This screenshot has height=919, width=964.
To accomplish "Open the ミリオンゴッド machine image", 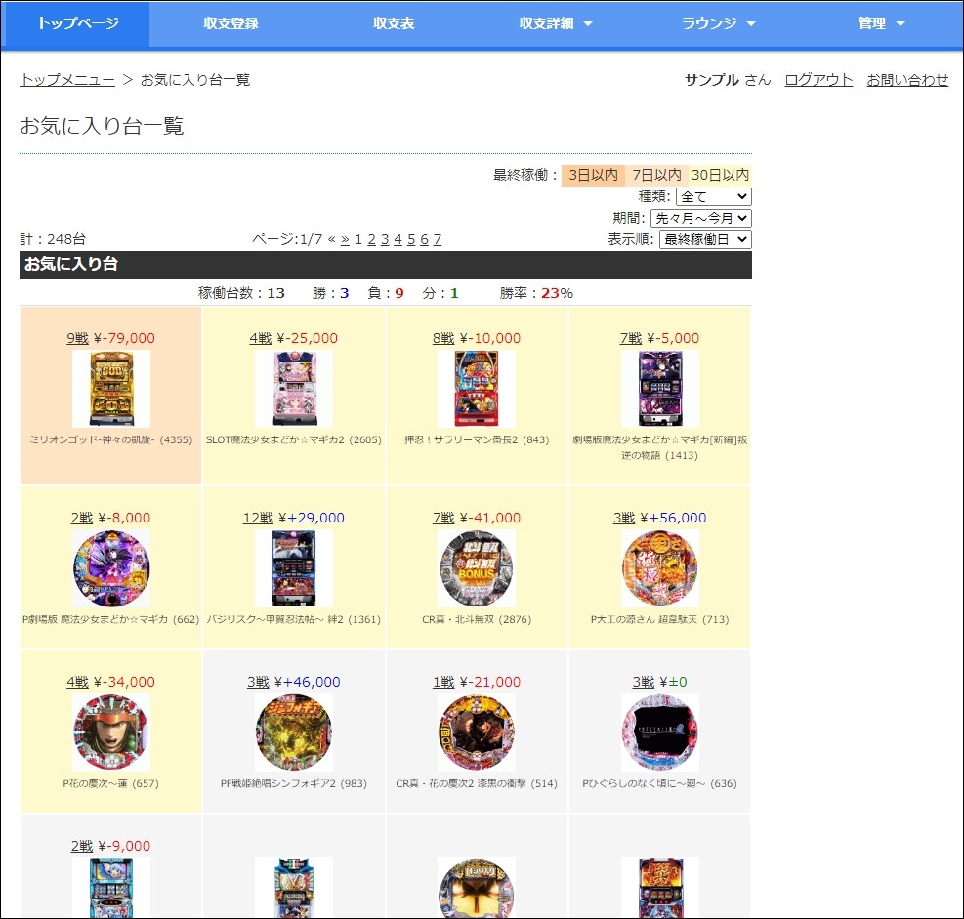I will coord(111,389).
